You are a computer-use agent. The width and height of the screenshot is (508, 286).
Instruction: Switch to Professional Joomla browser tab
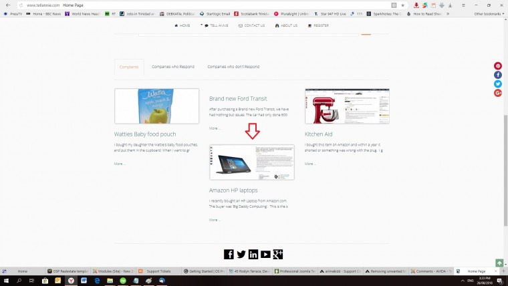295,271
